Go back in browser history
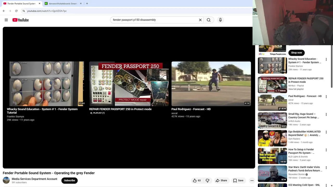Viewport: 333px width, 187px height. tap(4, 11)
